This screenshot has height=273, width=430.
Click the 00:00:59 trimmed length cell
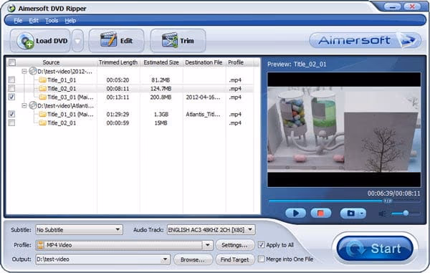point(118,123)
